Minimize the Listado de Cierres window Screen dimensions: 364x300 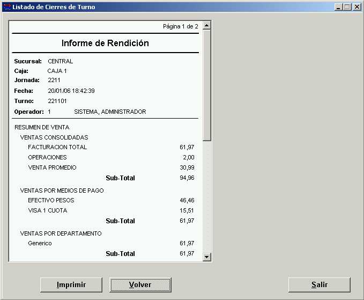(338, 7)
